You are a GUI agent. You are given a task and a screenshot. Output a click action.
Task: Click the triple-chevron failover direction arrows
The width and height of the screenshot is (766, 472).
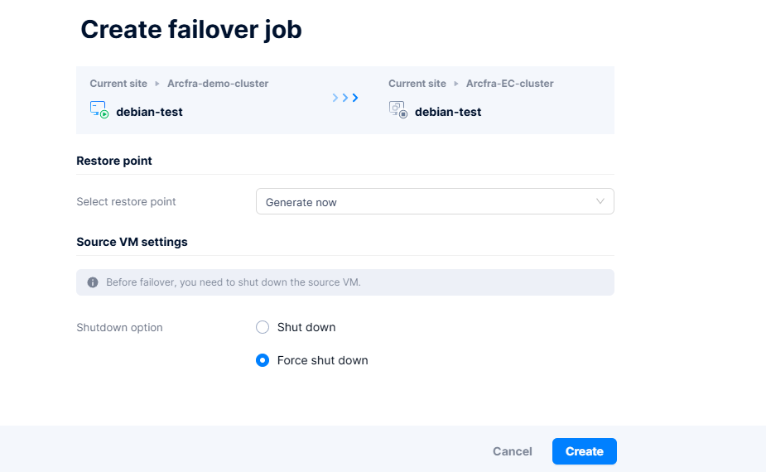tap(345, 98)
